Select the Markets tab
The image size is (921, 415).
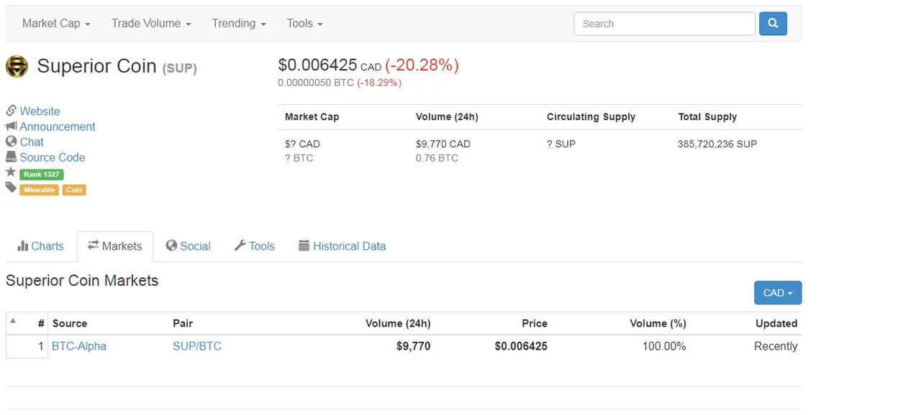[115, 246]
